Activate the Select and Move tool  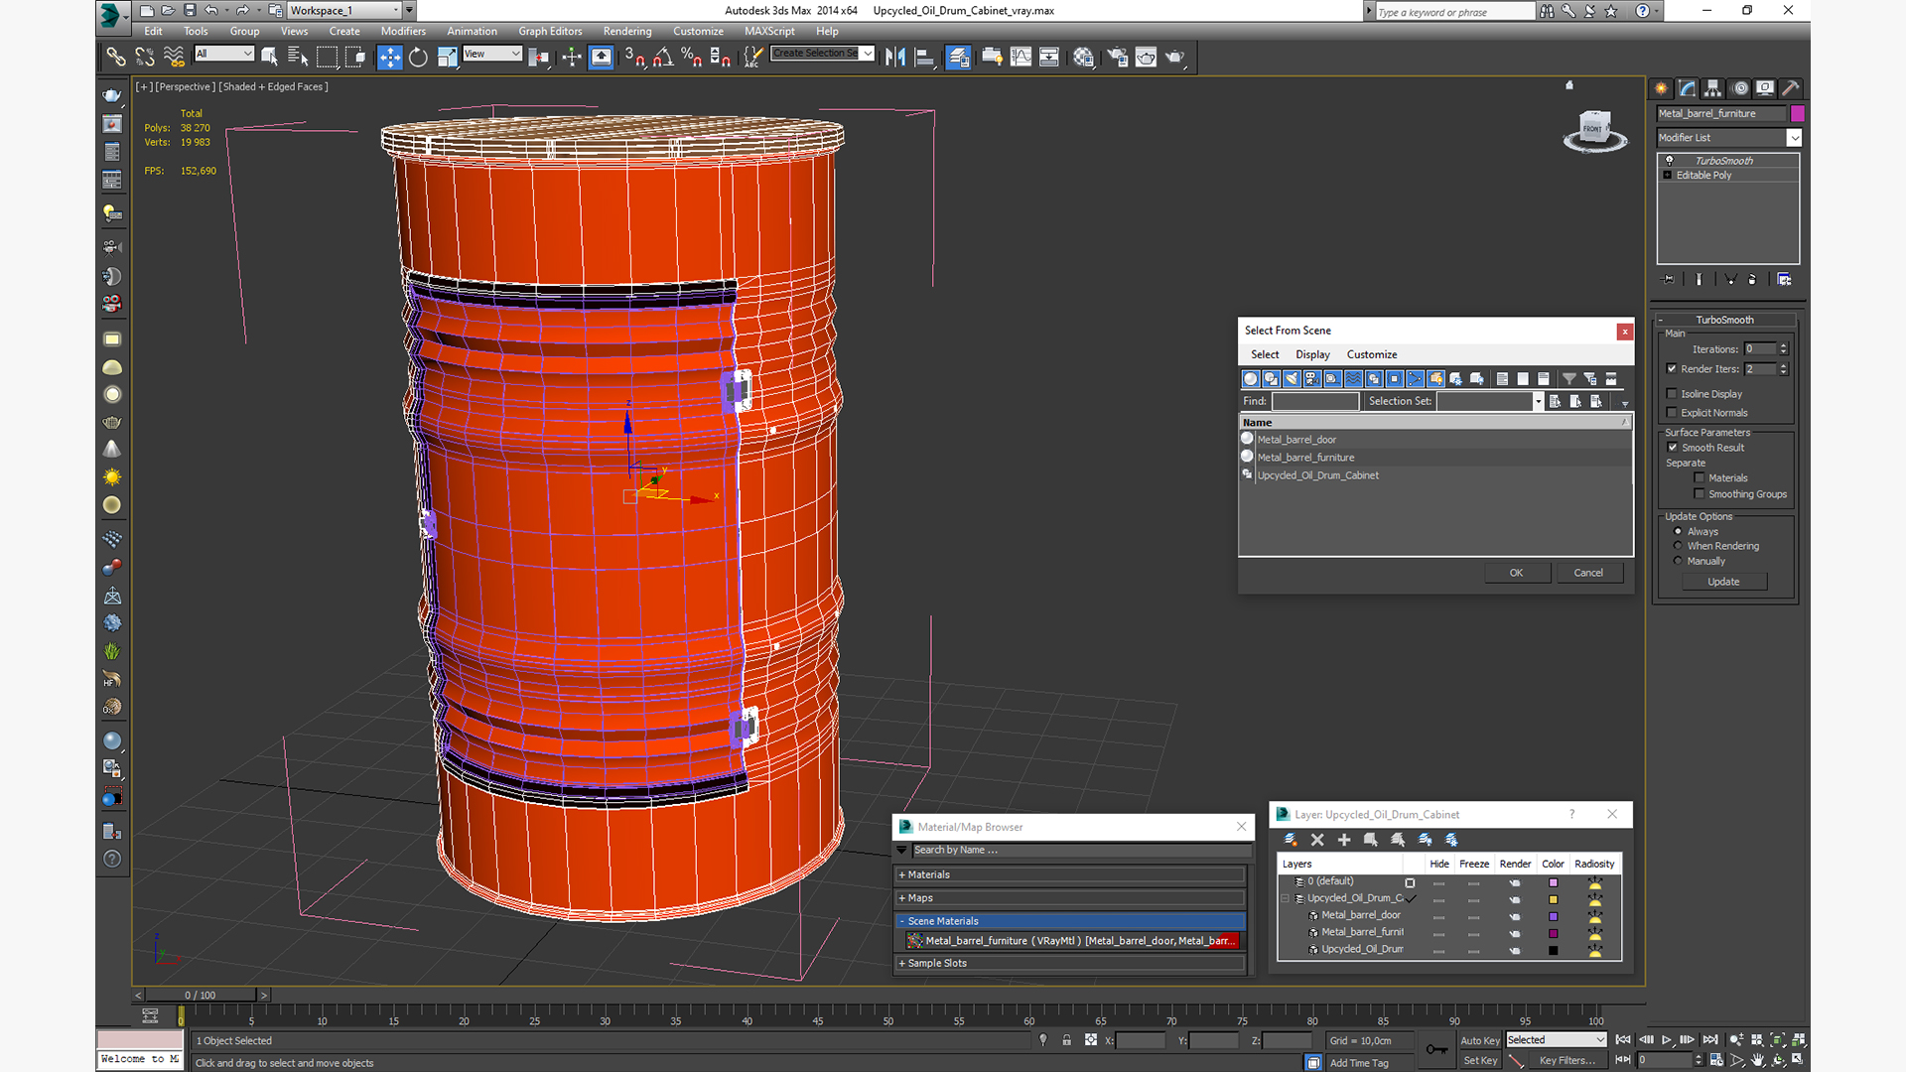(389, 57)
